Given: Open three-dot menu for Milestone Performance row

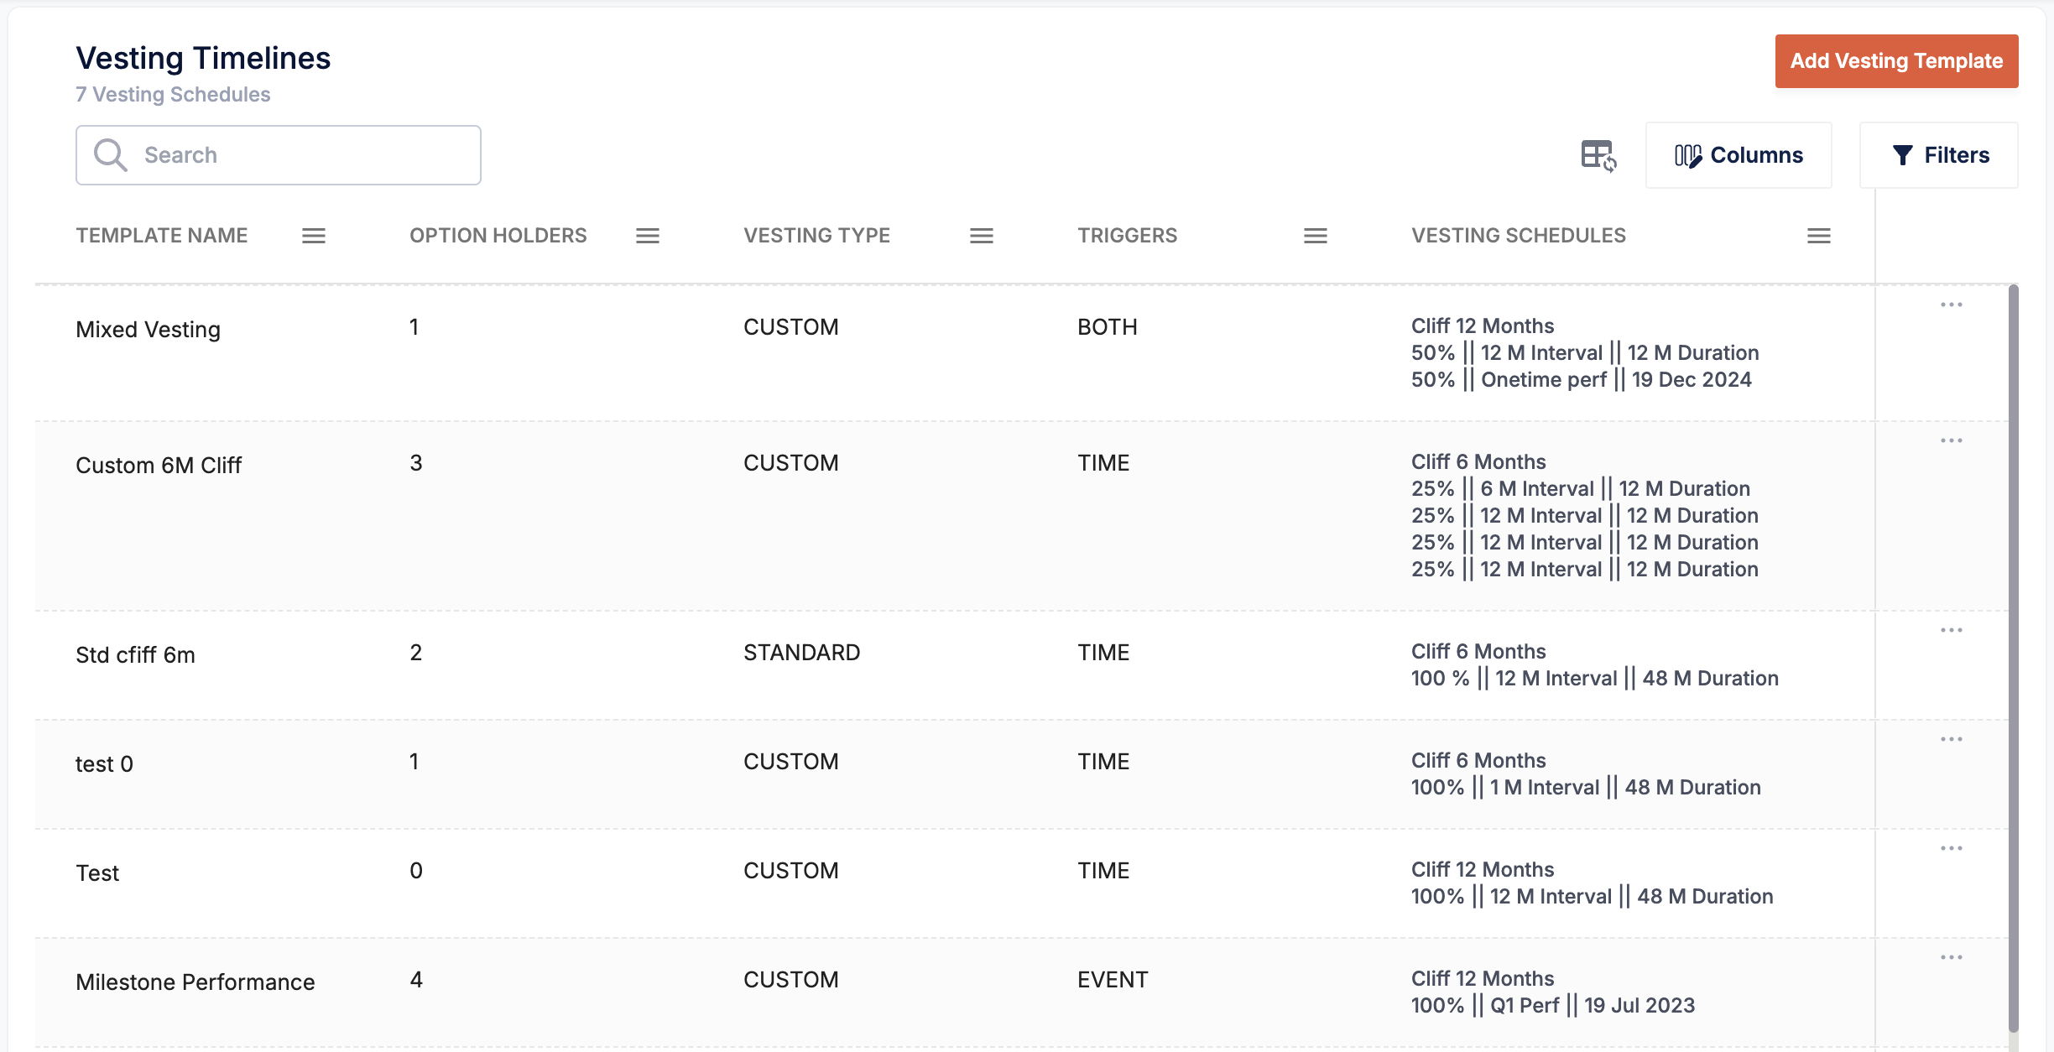Looking at the screenshot, I should tap(1952, 957).
